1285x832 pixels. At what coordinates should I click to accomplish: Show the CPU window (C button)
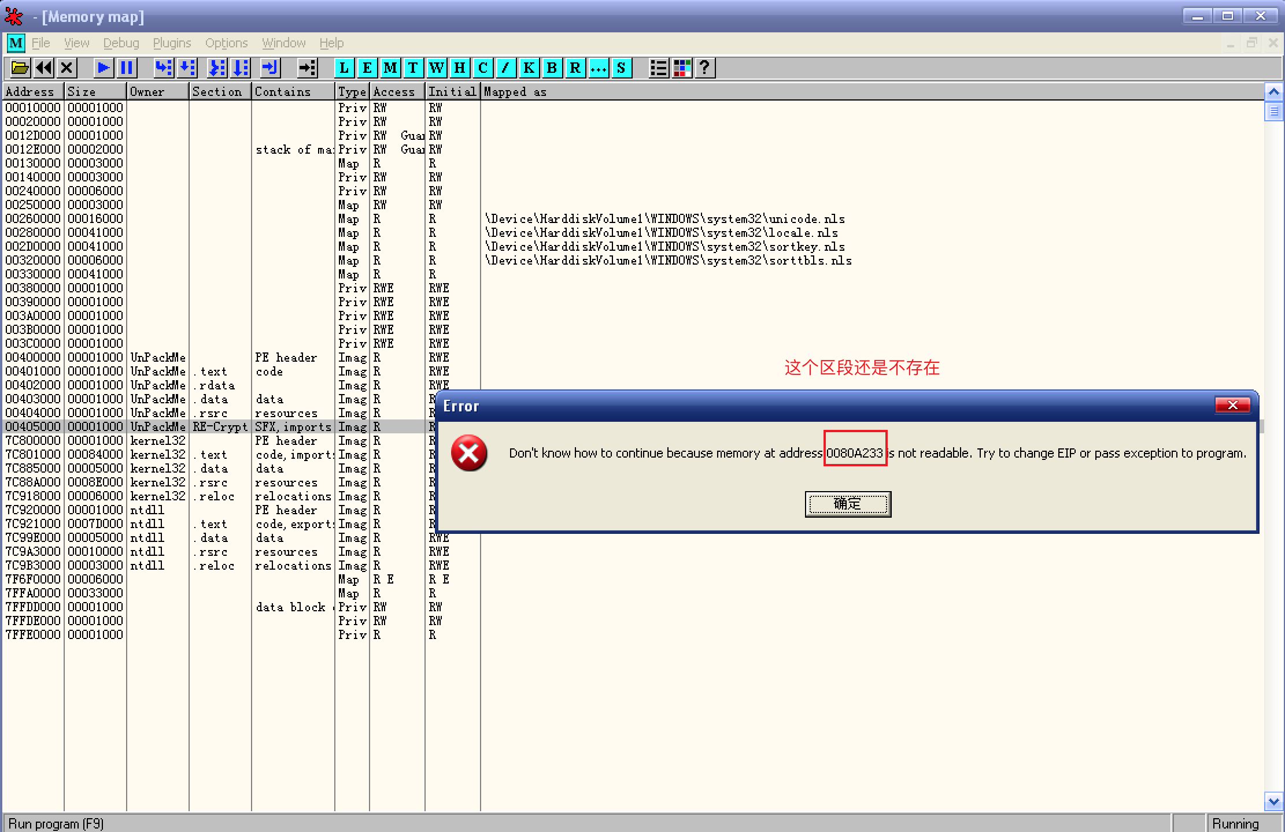483,68
